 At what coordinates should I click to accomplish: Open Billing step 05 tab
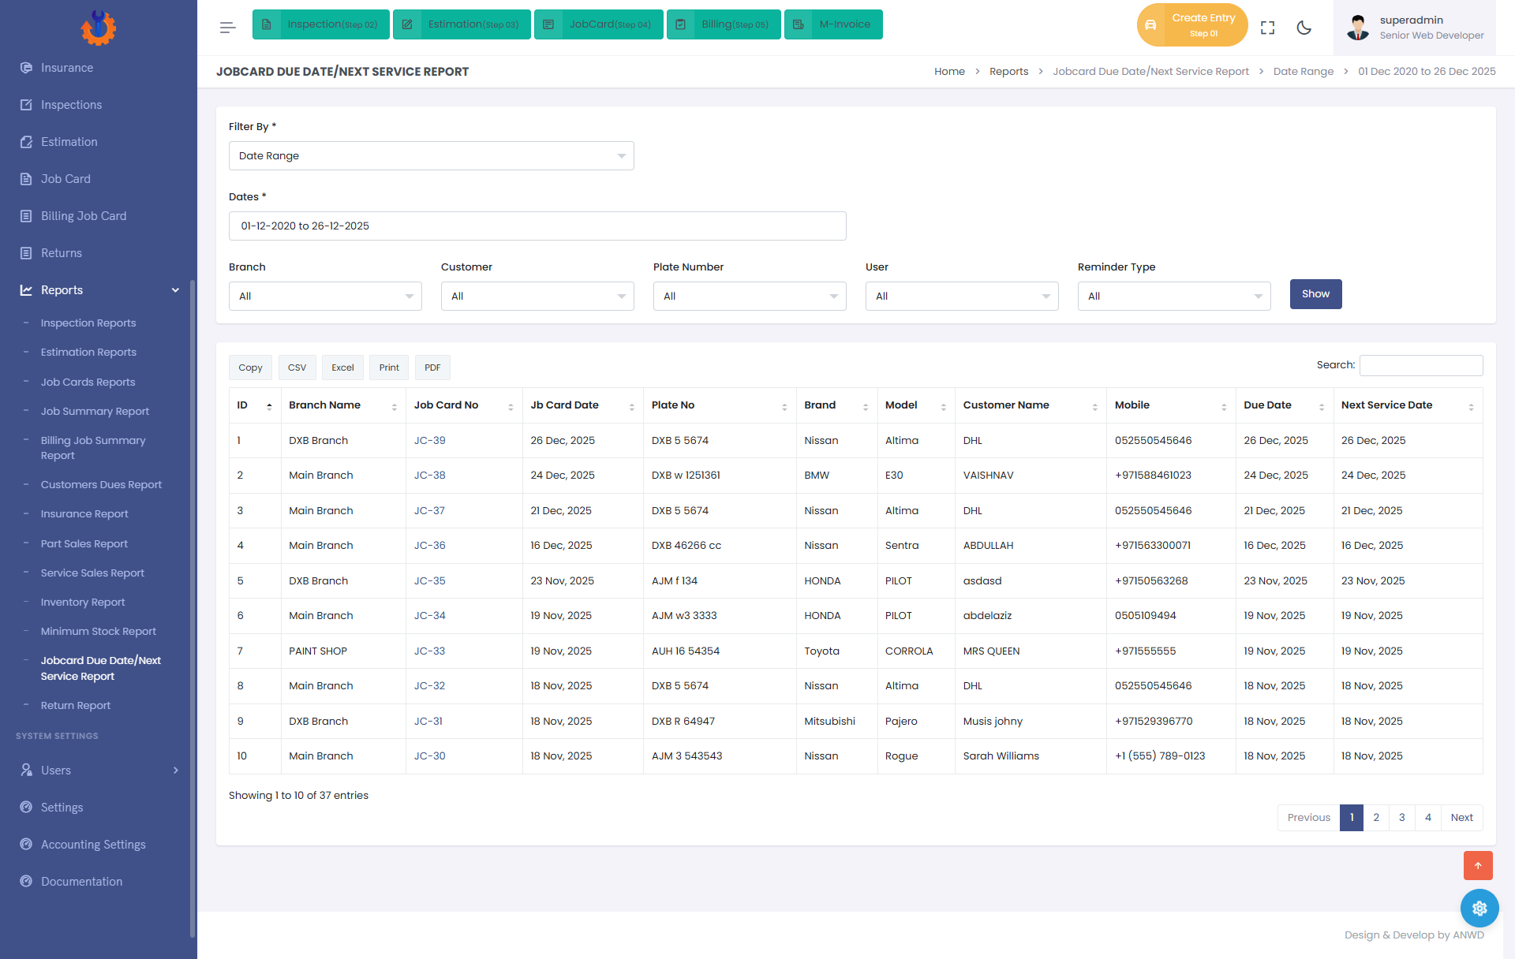[x=724, y=24]
